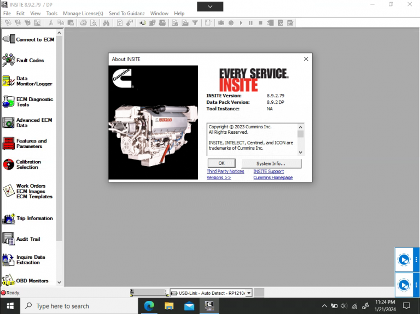Expand the USB-Link connection dropdown

pyautogui.click(x=249, y=293)
